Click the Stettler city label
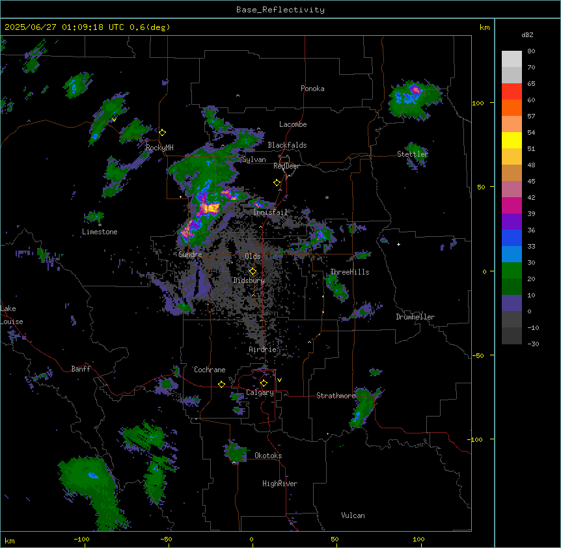561x548 pixels. coord(413,154)
